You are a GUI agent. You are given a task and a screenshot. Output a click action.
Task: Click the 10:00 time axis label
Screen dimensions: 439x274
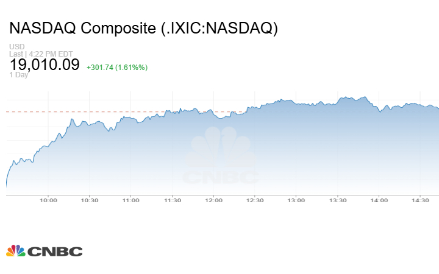tap(48, 200)
